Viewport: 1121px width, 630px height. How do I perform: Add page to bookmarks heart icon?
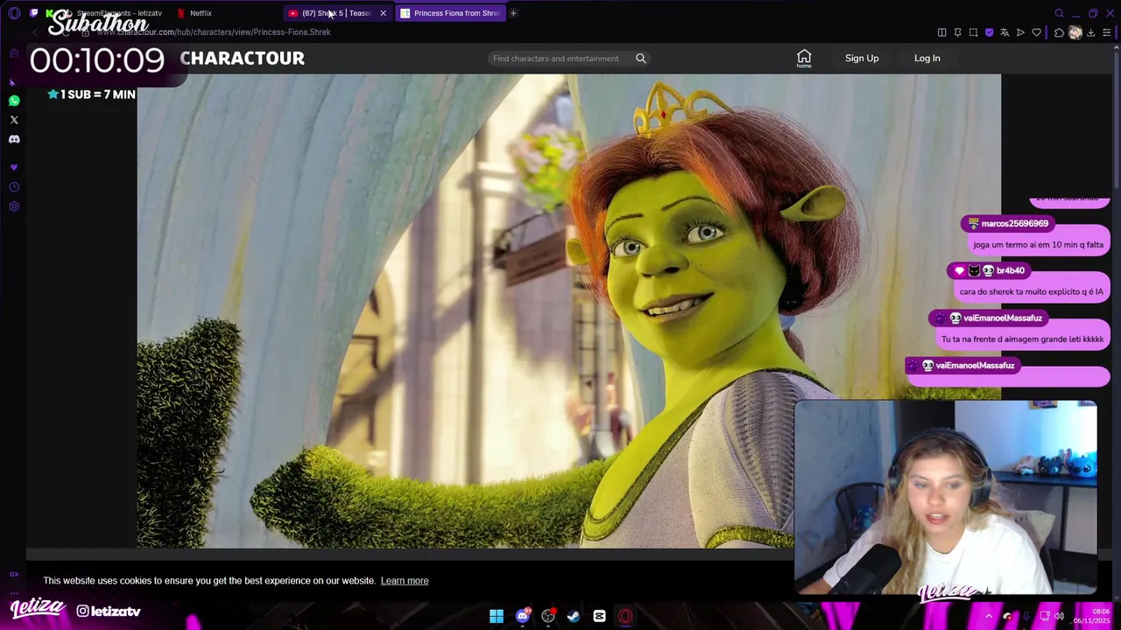pos(1036,32)
